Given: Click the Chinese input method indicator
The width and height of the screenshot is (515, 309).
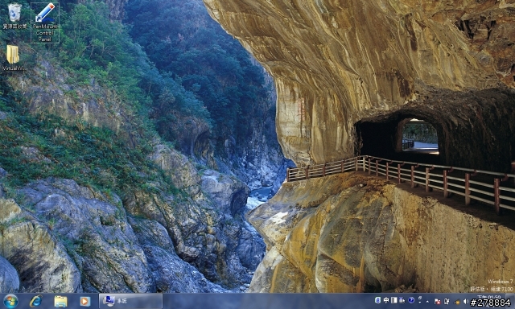Looking at the screenshot, I should pos(386,300).
